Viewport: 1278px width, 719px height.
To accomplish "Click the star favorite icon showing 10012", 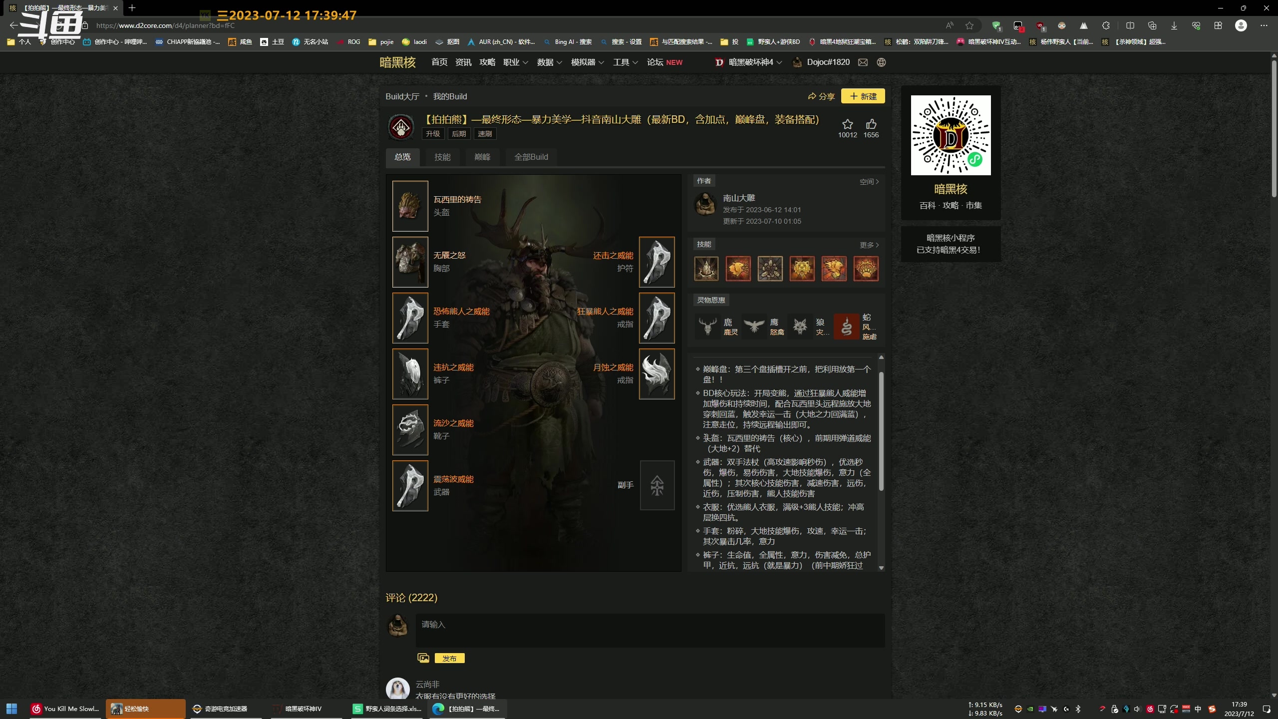I will [x=847, y=124].
